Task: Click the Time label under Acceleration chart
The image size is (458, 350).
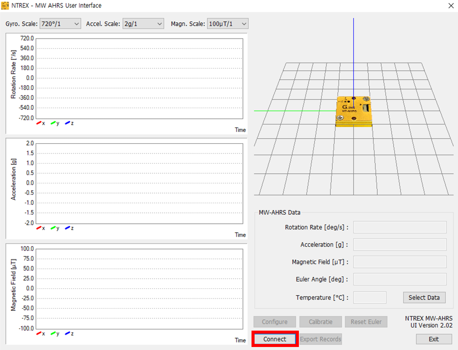Action: click(240, 235)
